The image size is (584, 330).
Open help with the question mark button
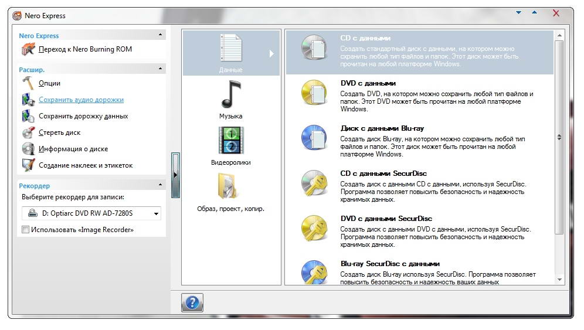click(192, 302)
